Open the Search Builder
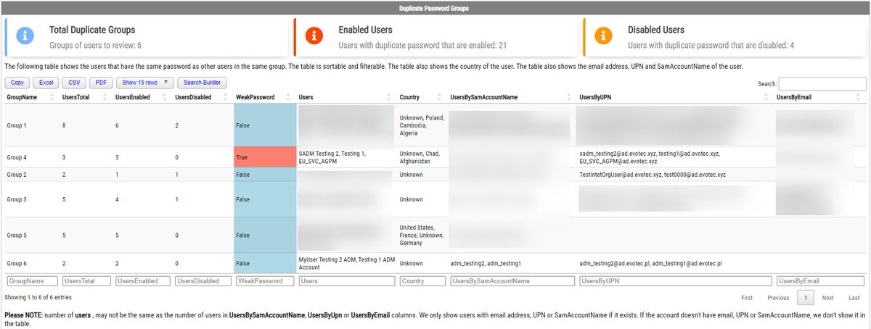Image resolution: width=871 pixels, height=329 pixels. coord(203,83)
